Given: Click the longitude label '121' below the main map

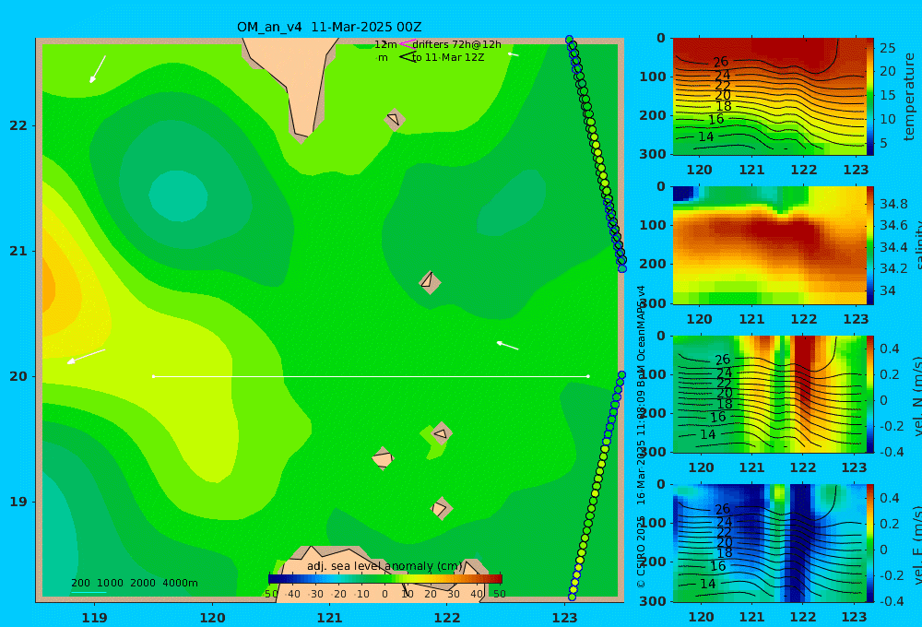Looking at the screenshot, I should [330, 618].
